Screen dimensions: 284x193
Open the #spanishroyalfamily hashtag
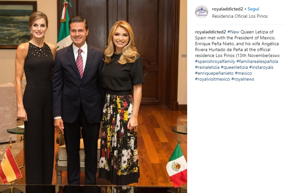click(x=215, y=62)
